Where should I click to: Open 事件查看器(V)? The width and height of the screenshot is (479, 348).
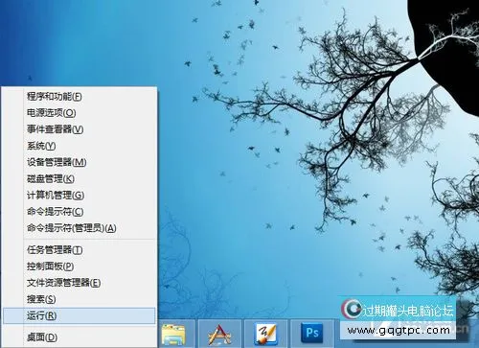pos(80,129)
